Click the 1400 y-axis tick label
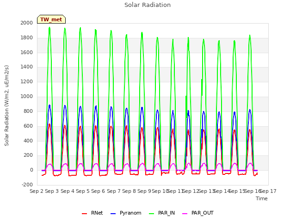Screen dimensions: 296x222 coord(27,67)
